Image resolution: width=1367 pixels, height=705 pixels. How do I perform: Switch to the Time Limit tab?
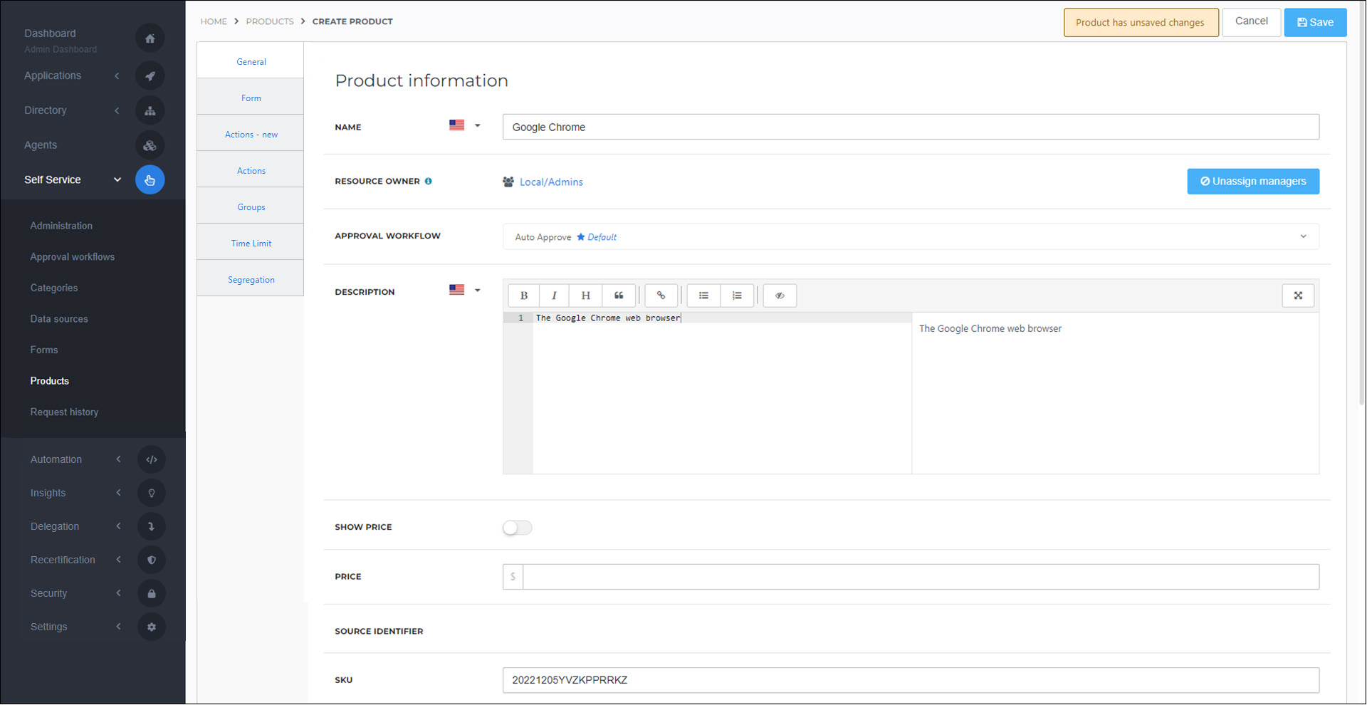251,244
